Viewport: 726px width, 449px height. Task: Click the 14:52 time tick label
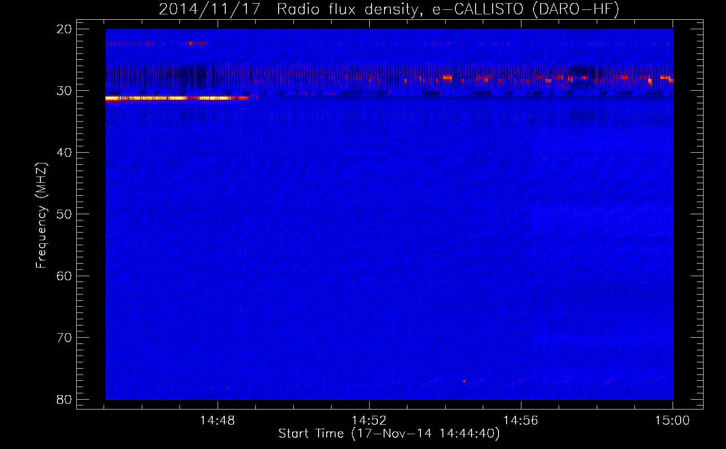click(369, 421)
